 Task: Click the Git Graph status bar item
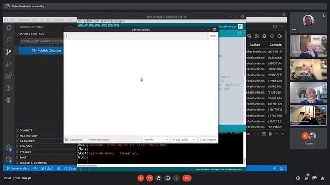(x=70, y=168)
